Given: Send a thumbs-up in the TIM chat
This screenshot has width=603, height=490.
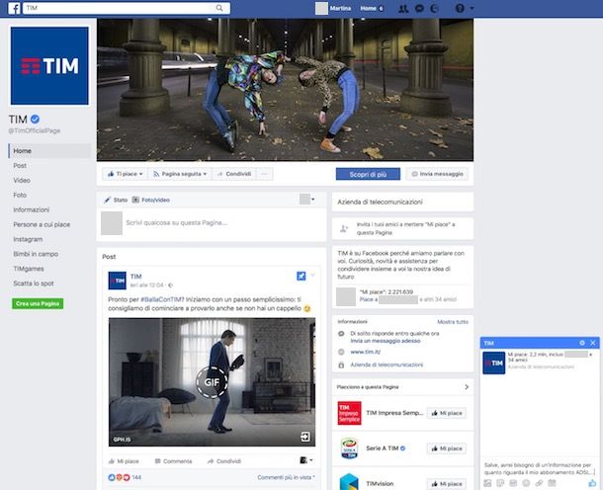Looking at the screenshot, I should [x=592, y=483].
